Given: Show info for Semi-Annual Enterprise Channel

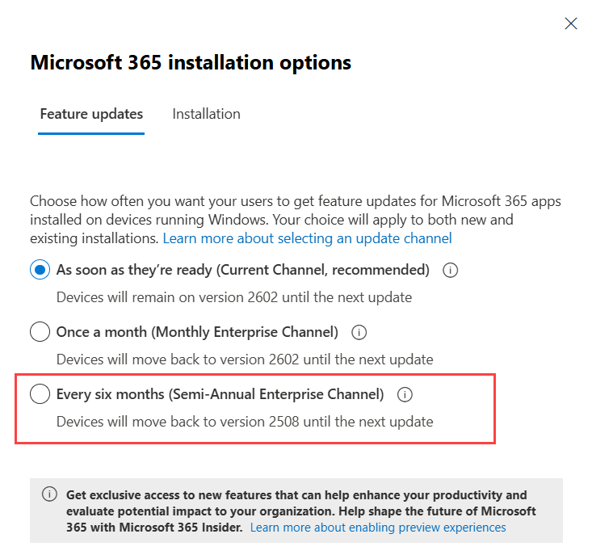Looking at the screenshot, I should [405, 395].
